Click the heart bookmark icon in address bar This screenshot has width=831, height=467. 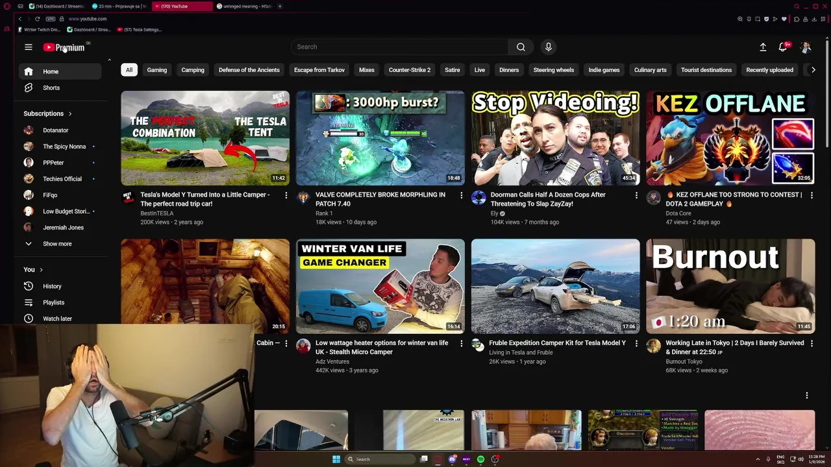point(784,19)
